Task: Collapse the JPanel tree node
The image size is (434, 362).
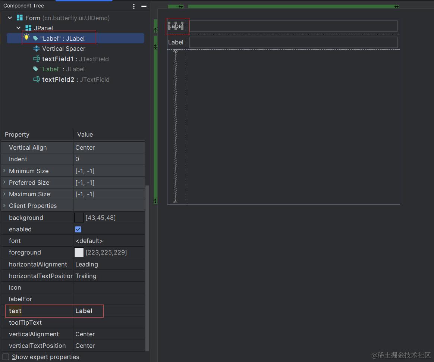Action: click(19, 28)
